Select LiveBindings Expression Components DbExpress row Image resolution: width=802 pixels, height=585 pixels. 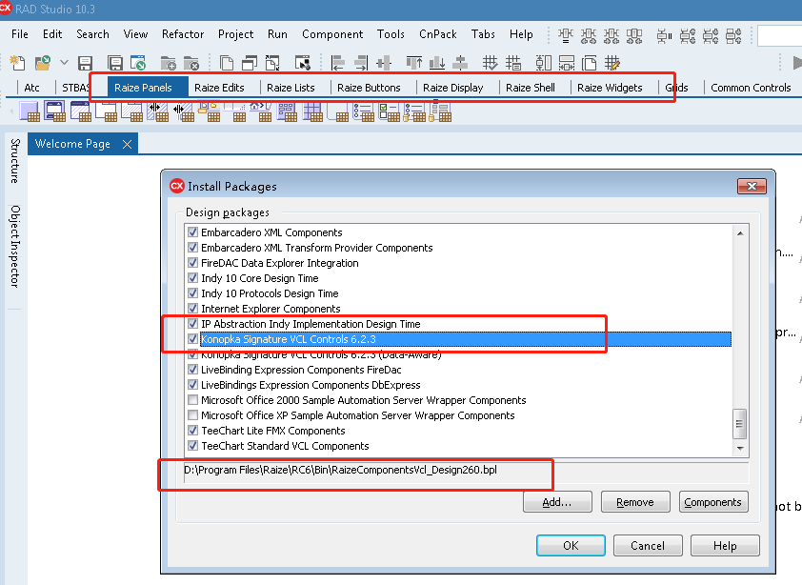click(311, 385)
